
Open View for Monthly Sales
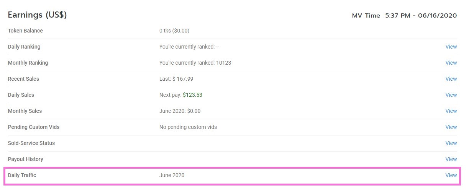point(451,111)
